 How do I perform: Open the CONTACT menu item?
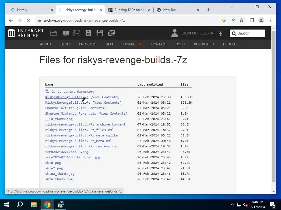tap(159, 44)
